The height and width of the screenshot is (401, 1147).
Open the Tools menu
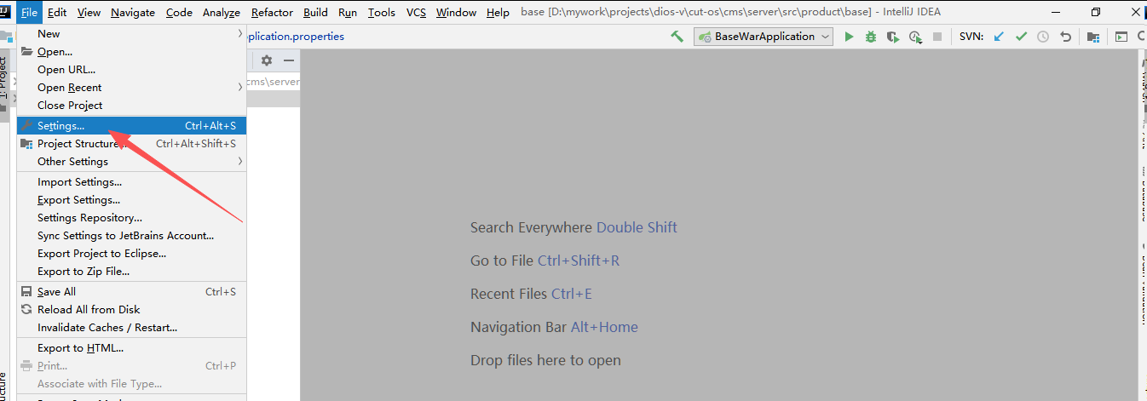tap(382, 12)
